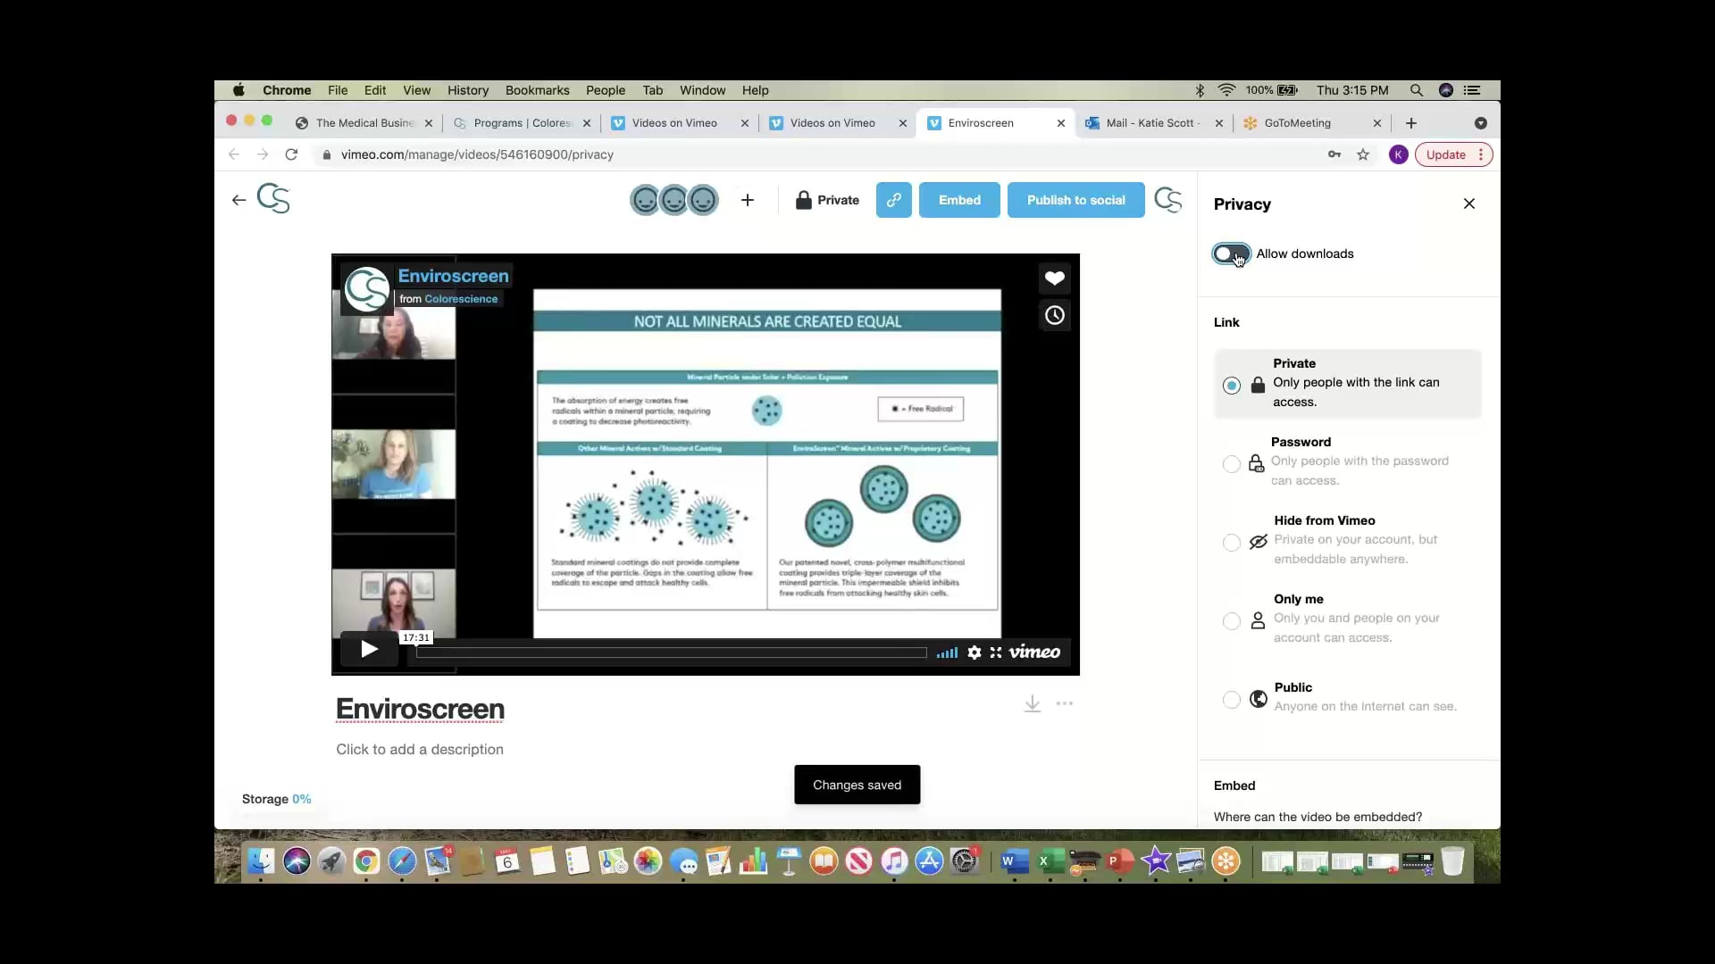Switch to the GoToMeeting tab
The width and height of the screenshot is (1715, 964).
pos(1297,123)
